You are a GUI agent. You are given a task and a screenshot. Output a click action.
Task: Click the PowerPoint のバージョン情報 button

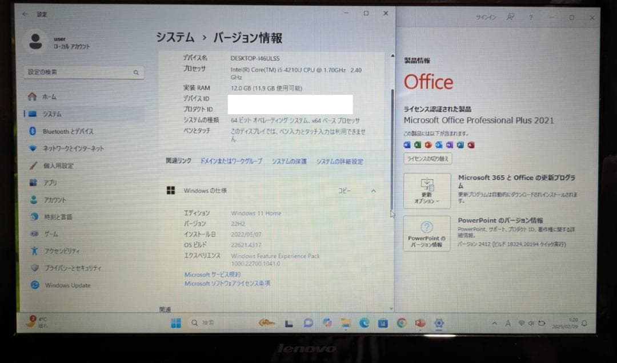[426, 233]
